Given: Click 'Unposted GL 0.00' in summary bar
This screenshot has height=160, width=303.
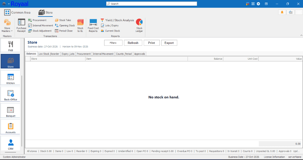Looking at the screenshot, I should [x=265, y=151].
